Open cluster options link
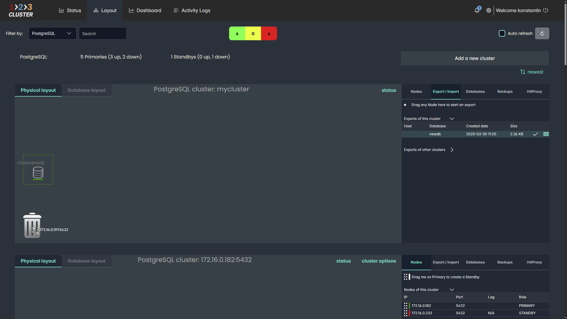This screenshot has height=319, width=567. point(379,261)
